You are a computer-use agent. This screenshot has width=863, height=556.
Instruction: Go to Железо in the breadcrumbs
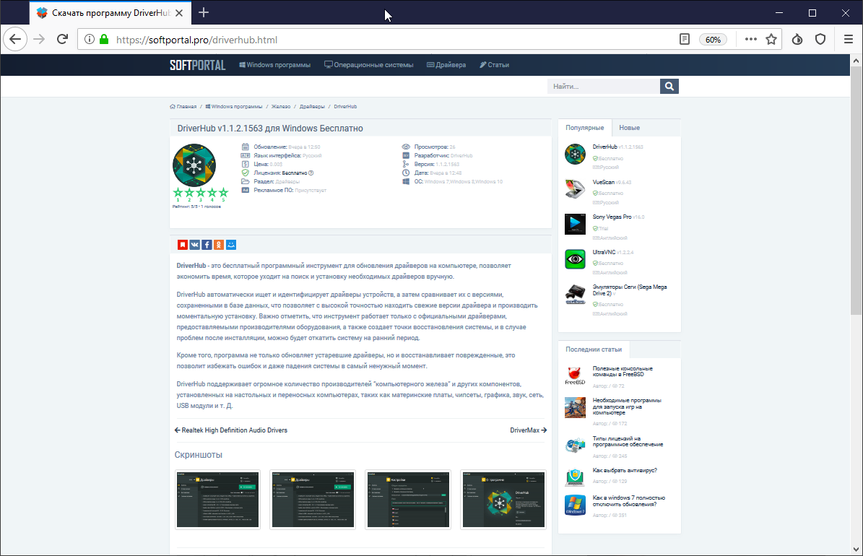point(281,107)
